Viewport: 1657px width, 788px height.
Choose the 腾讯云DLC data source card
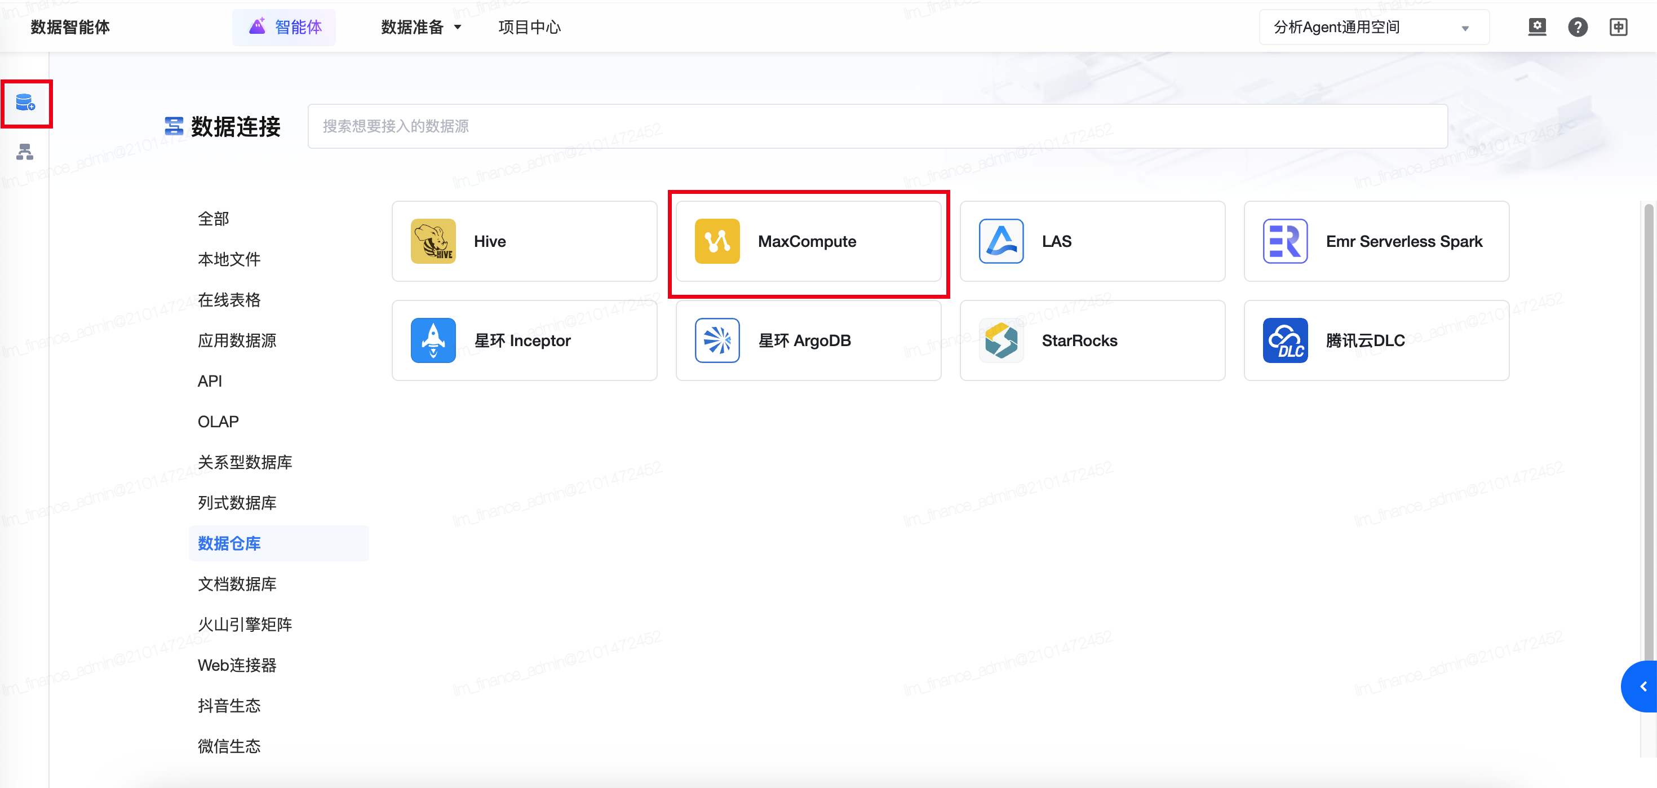click(1376, 340)
